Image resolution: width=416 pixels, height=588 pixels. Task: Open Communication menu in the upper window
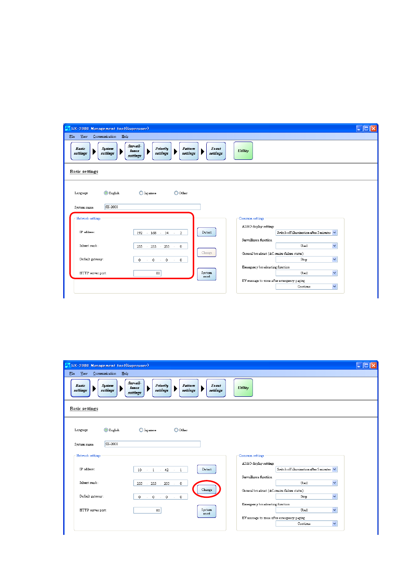[105, 136]
